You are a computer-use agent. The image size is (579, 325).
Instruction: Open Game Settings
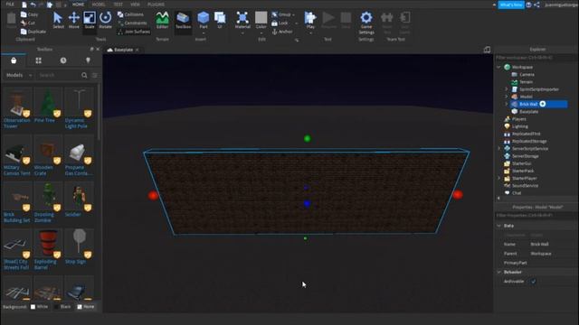click(x=365, y=22)
